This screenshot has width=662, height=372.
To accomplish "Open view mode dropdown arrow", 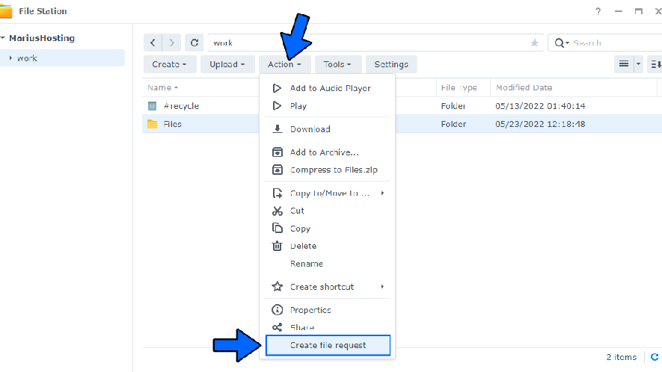I will tap(638, 64).
